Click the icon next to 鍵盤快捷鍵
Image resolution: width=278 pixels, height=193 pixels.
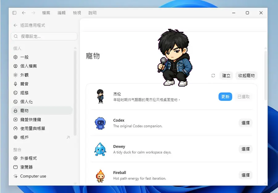click(x=15, y=120)
